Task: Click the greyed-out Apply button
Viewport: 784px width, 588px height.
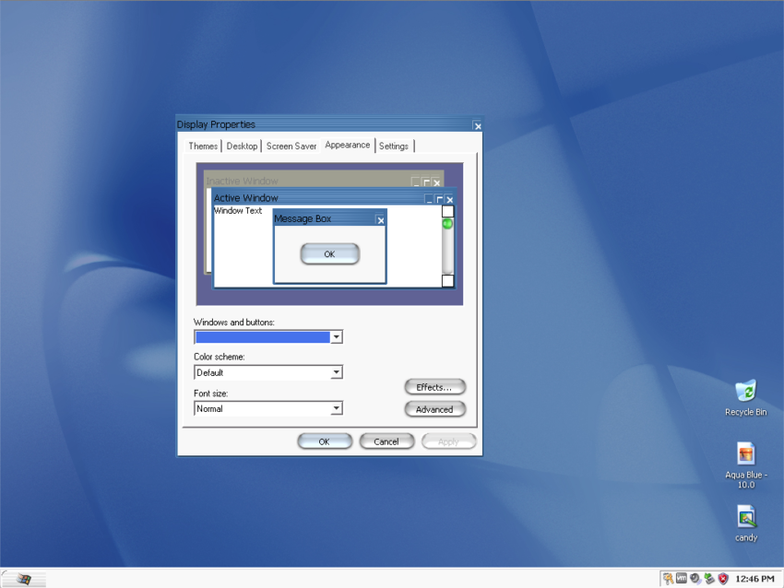Action: pyautogui.click(x=448, y=441)
